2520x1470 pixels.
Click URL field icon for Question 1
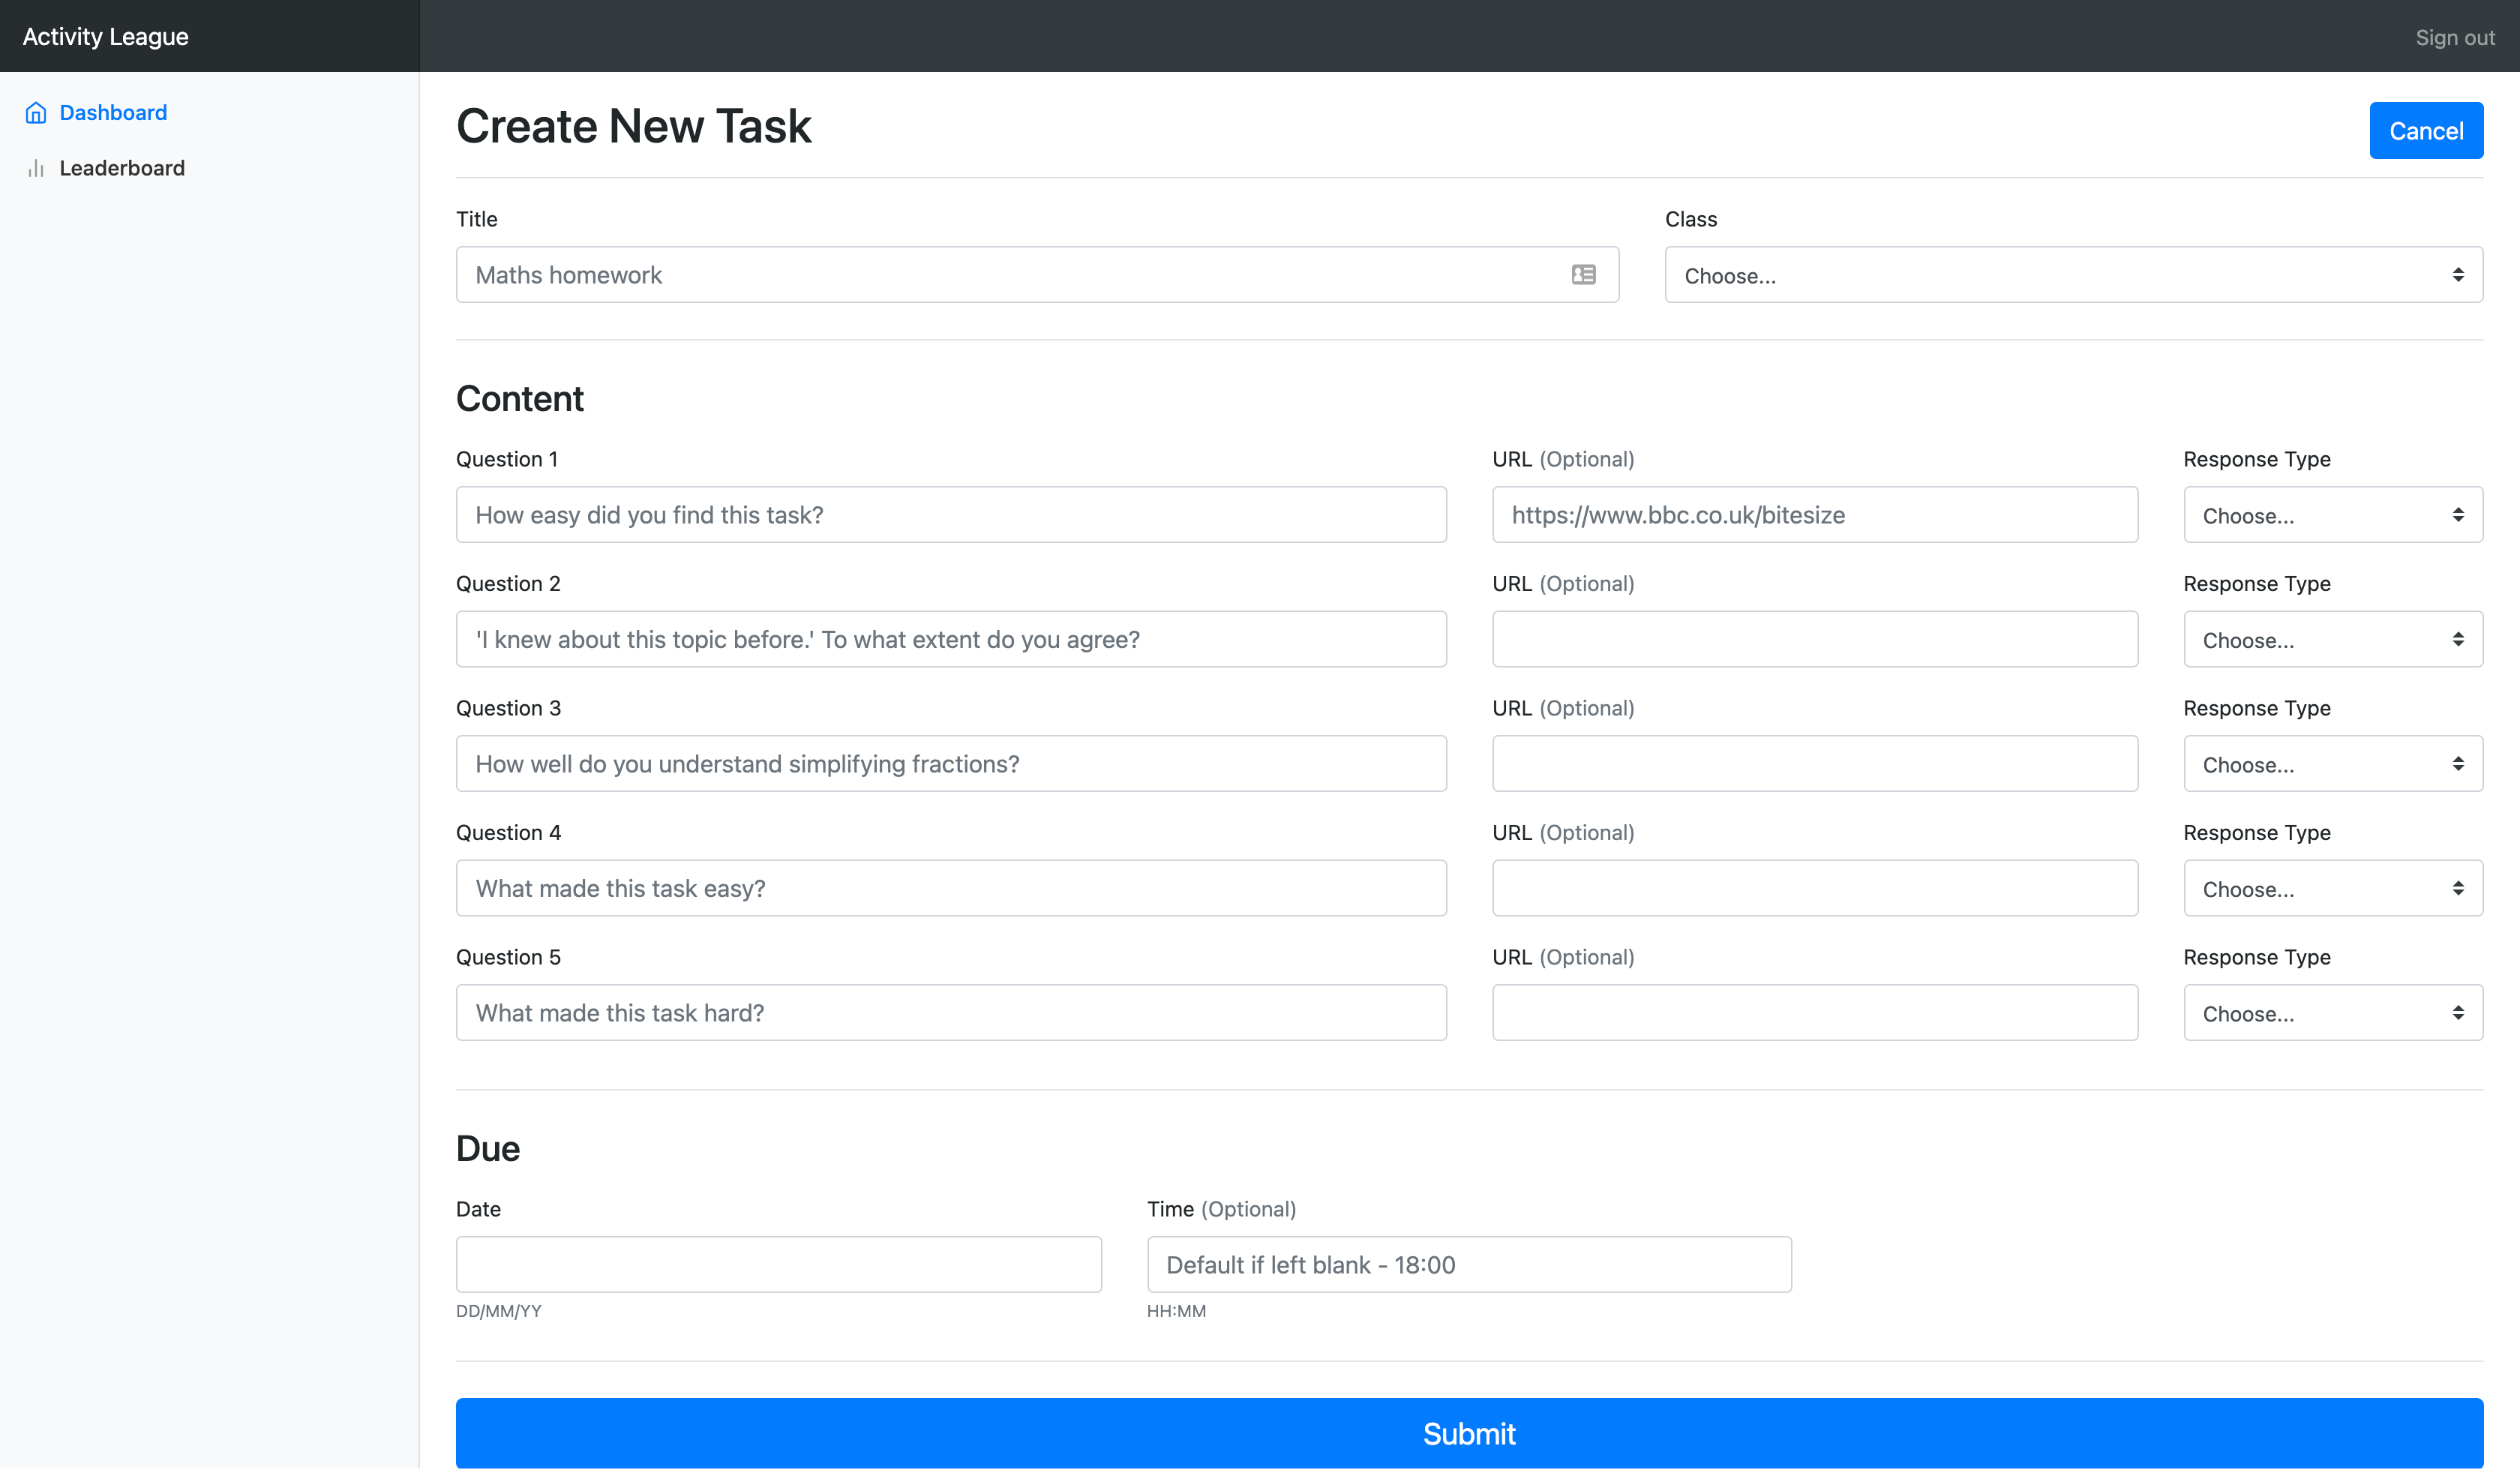[1815, 514]
